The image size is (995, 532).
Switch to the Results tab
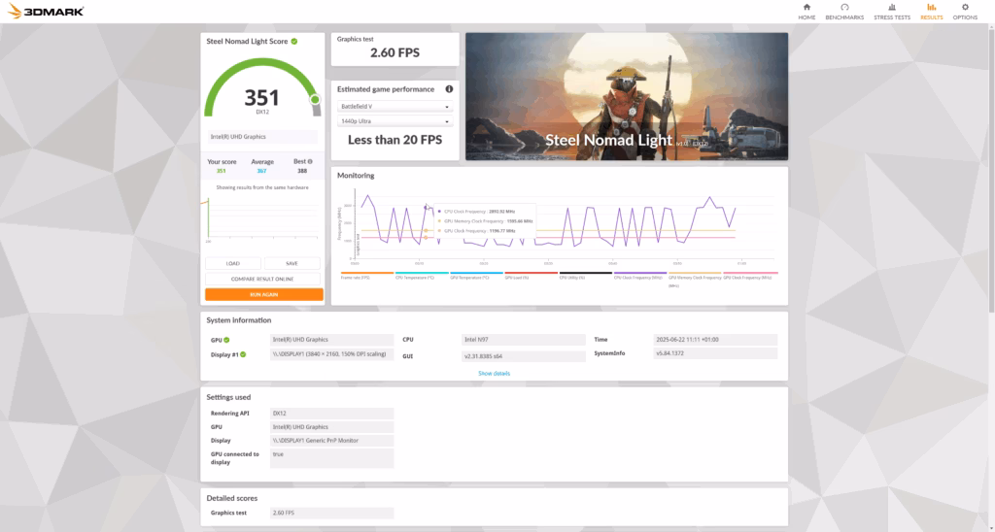pyautogui.click(x=931, y=11)
